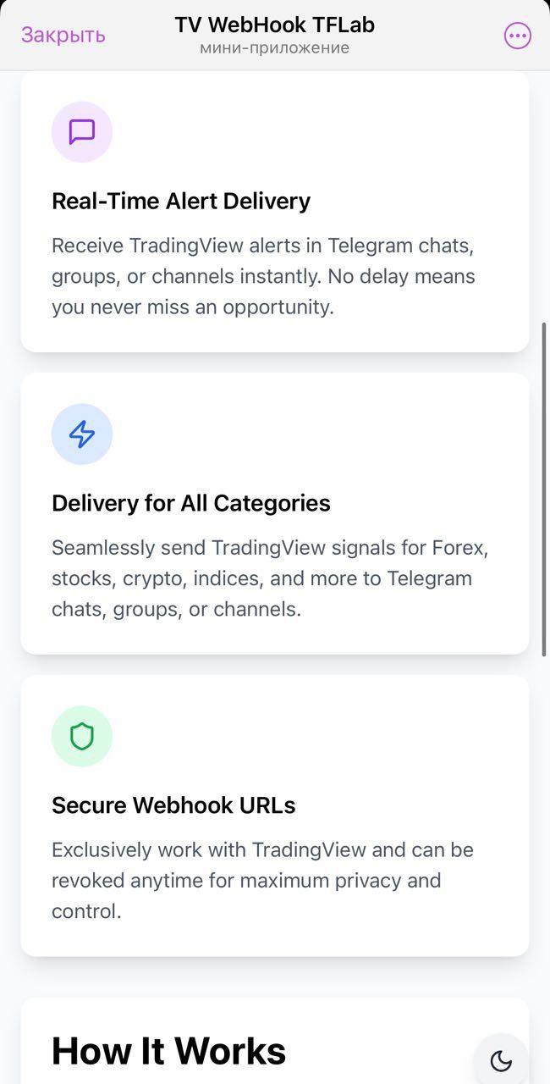Click the purple chat bubble icon
The image size is (550, 1084).
pyautogui.click(x=82, y=132)
